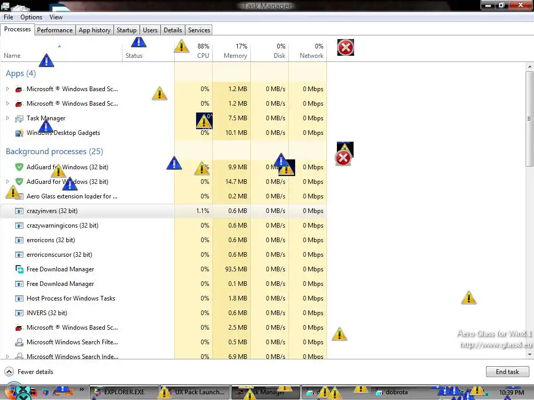The width and height of the screenshot is (534, 400).
Task: Click the crazyinvers (32 bit) process icon
Action: coord(19,211)
